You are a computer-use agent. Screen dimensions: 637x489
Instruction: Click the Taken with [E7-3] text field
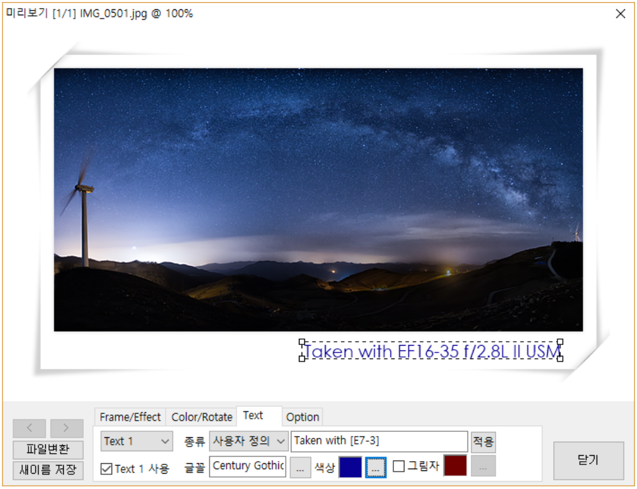coord(379,441)
